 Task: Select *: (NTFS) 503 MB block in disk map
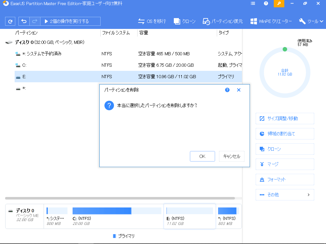tap(228, 216)
